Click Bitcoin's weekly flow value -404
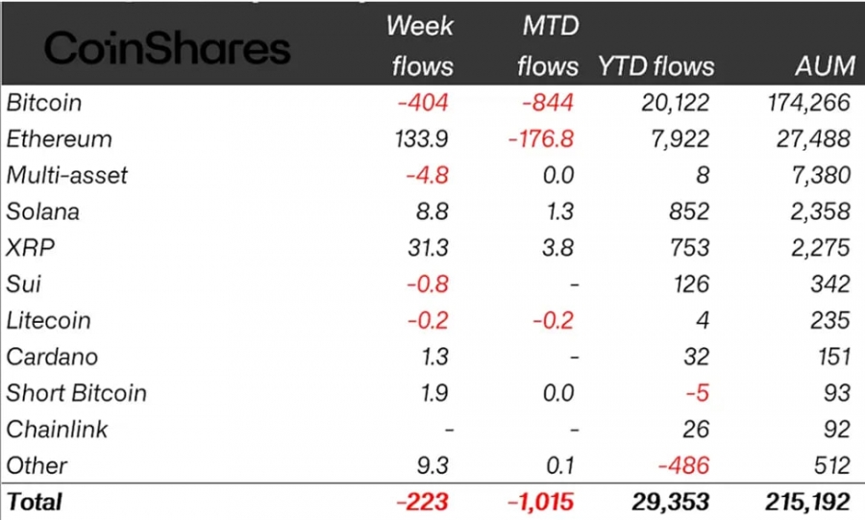This screenshot has height=520, width=865. point(422,103)
